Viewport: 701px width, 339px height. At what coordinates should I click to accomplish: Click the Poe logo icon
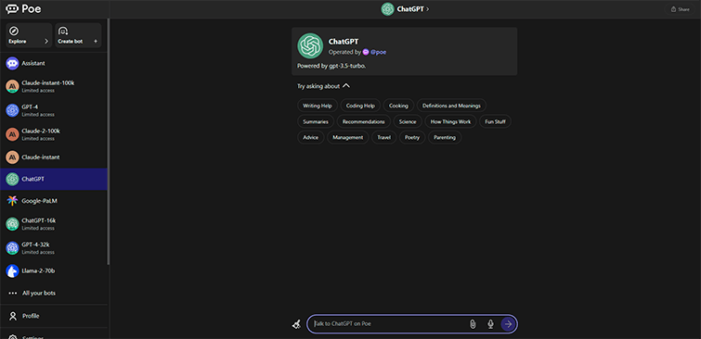tap(12, 9)
